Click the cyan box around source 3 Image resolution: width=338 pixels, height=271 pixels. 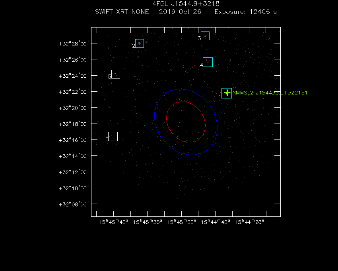click(x=205, y=36)
